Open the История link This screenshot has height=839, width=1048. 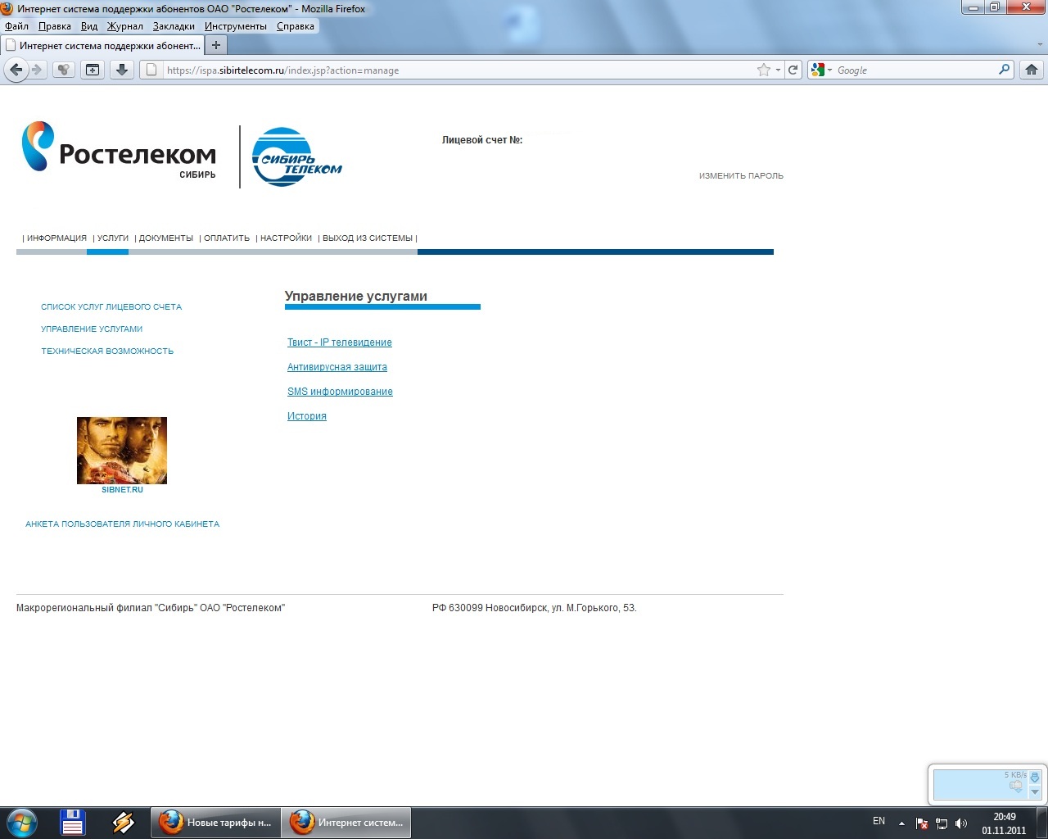[307, 416]
